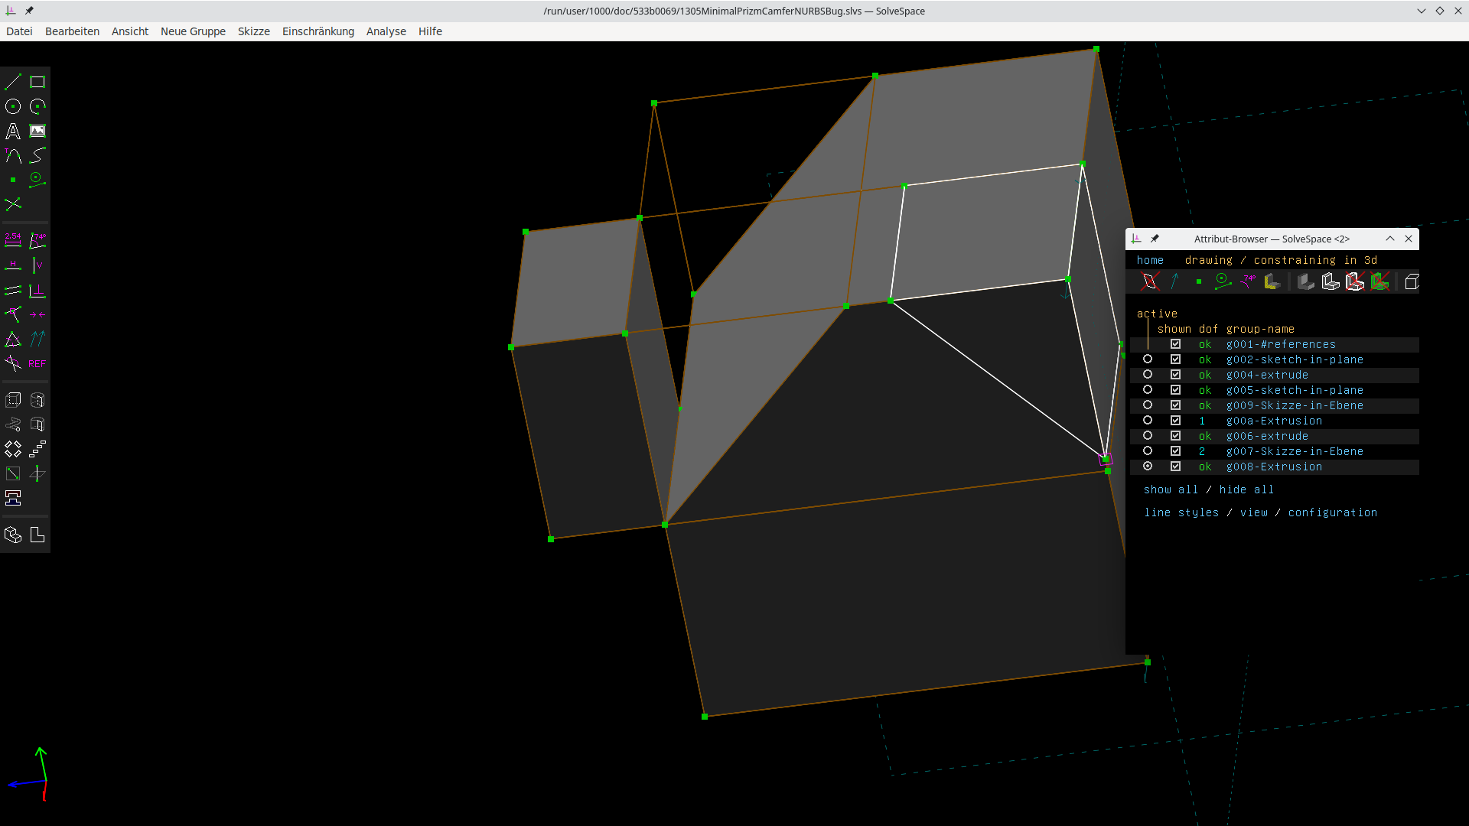Activate the g002-sketch-in-plane radio button
The height and width of the screenshot is (826, 1469).
[x=1148, y=359]
